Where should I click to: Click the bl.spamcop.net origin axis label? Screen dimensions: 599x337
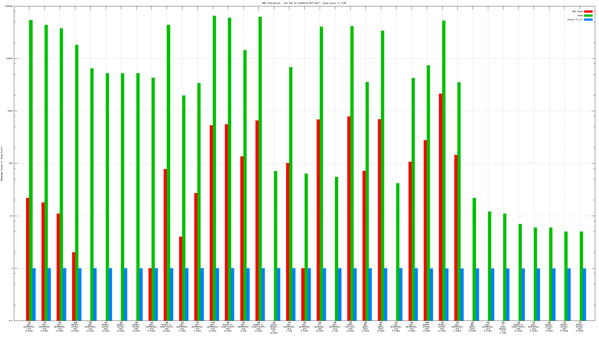click(x=320, y=327)
